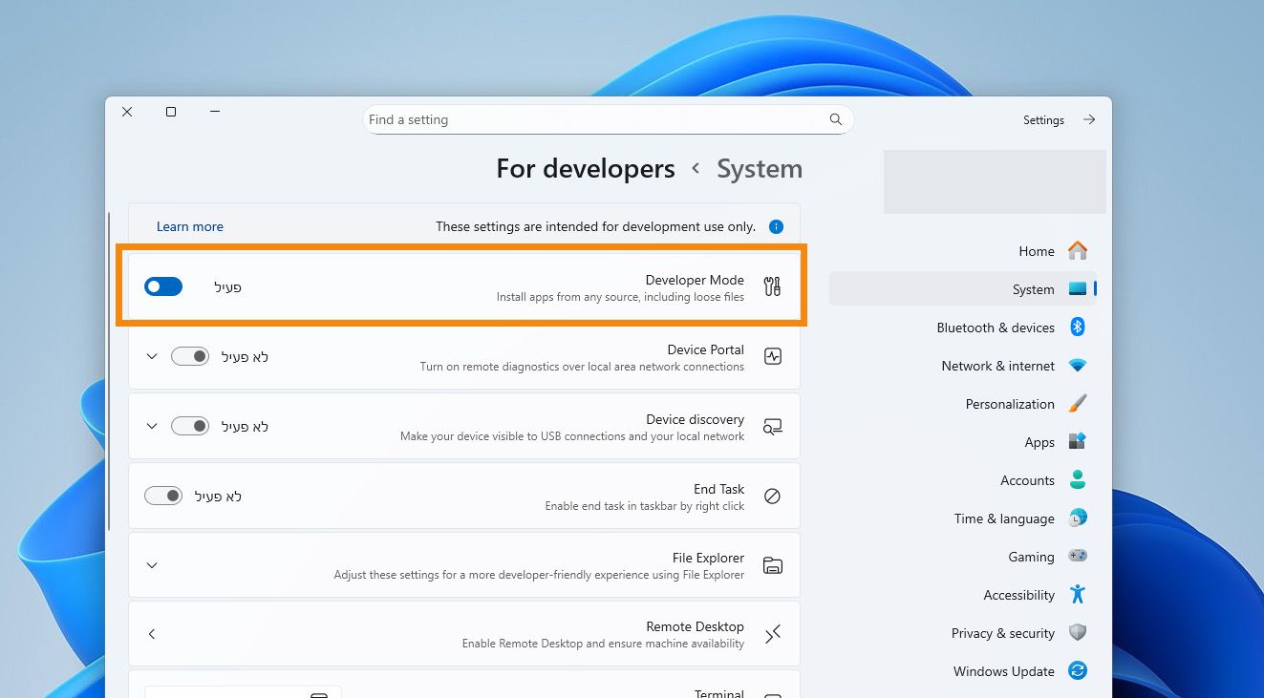Expand the Device Portal section chevron
The image size is (1264, 698).
click(151, 356)
